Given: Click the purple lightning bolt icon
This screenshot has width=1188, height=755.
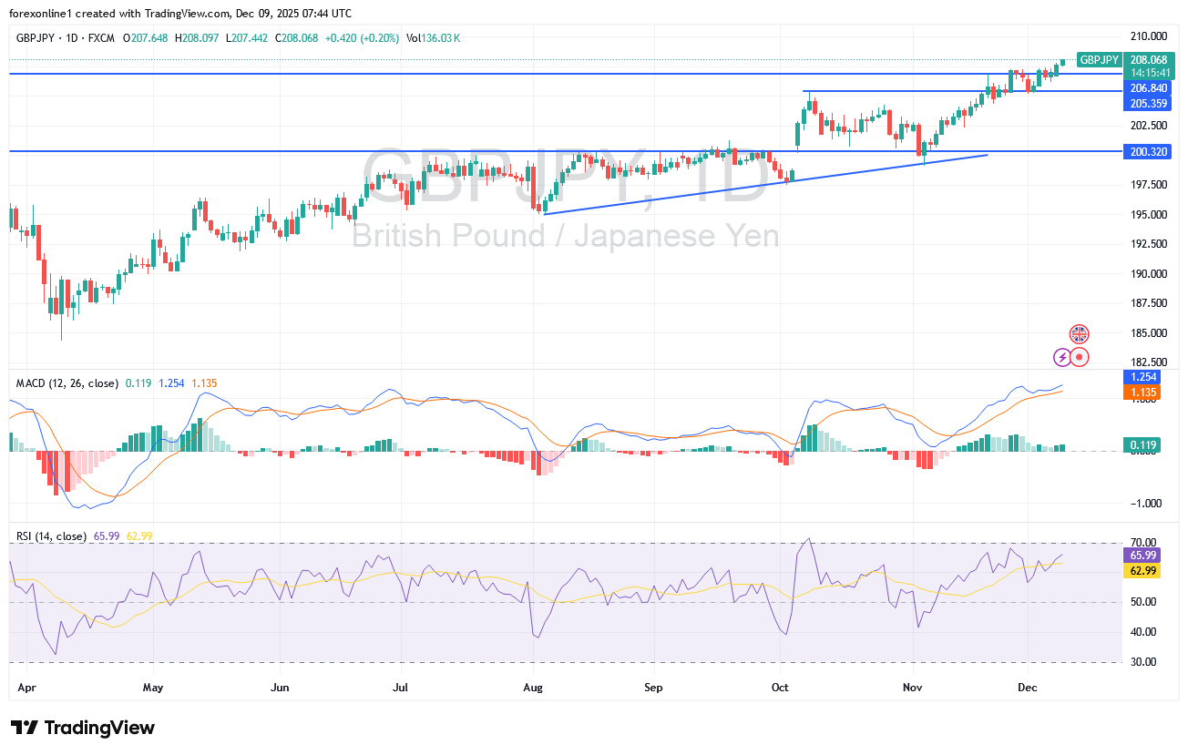Looking at the screenshot, I should 1062,357.
